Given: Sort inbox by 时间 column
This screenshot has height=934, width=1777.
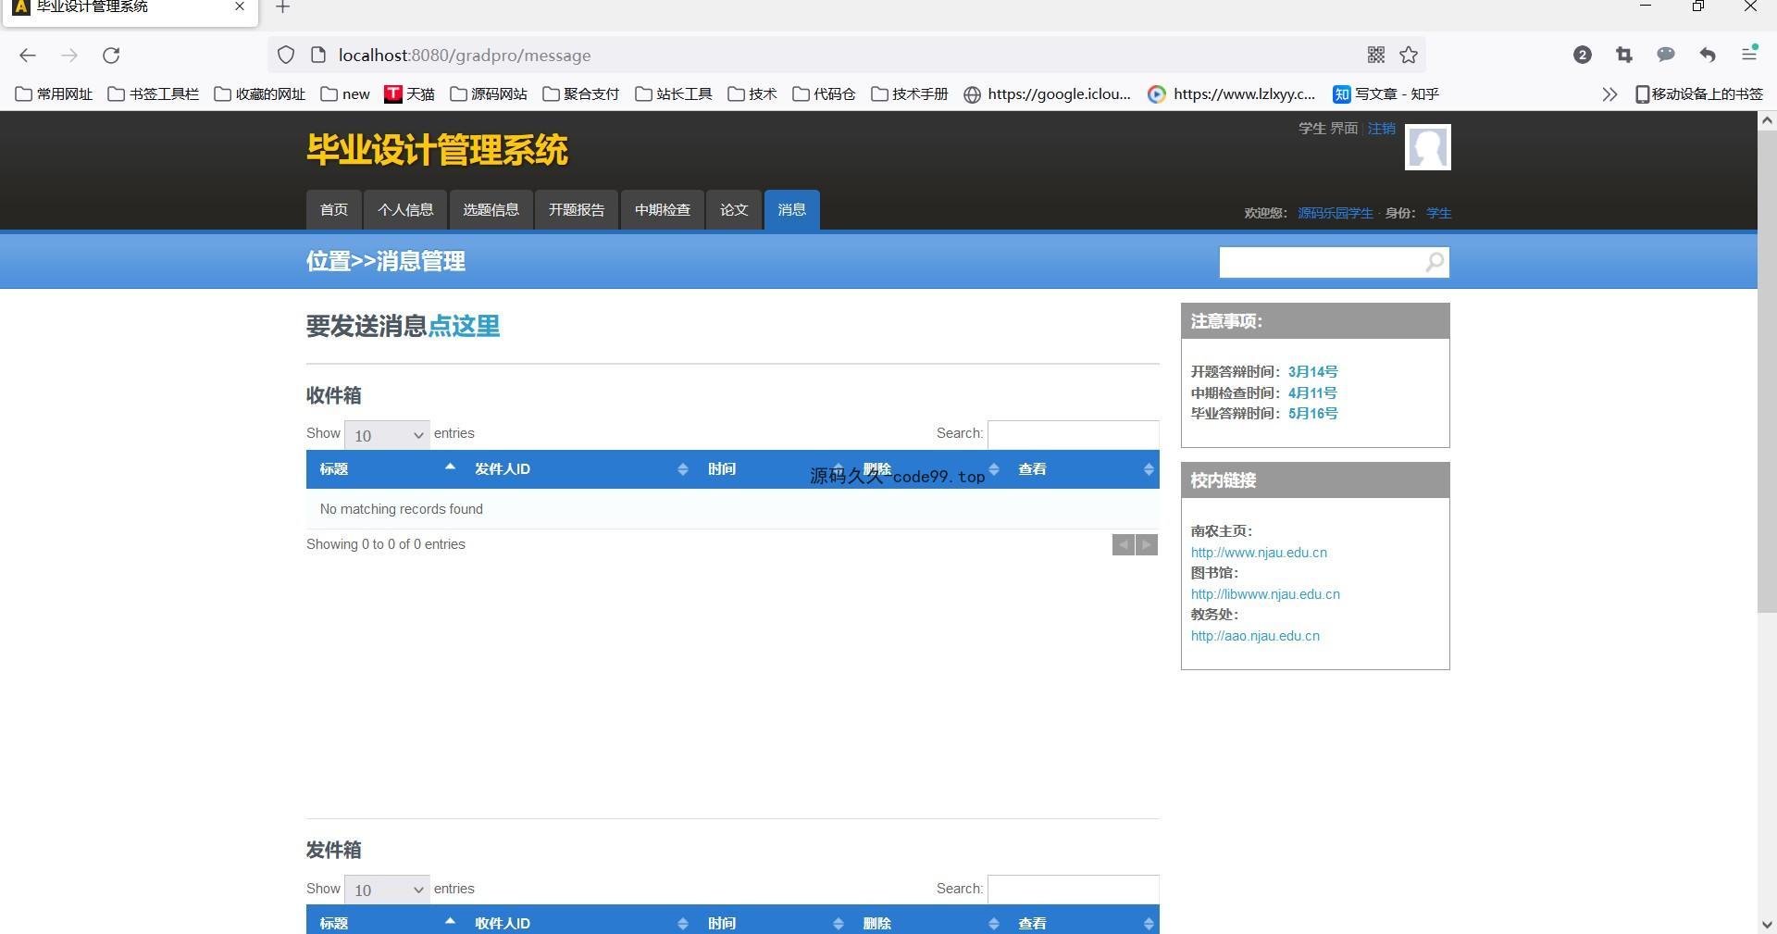Looking at the screenshot, I should (x=773, y=469).
